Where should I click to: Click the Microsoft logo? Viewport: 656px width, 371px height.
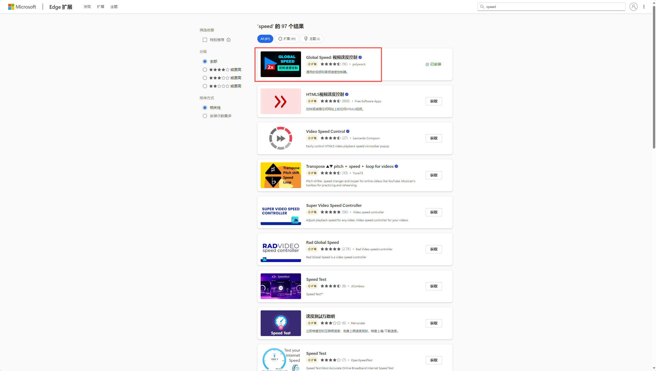point(22,7)
